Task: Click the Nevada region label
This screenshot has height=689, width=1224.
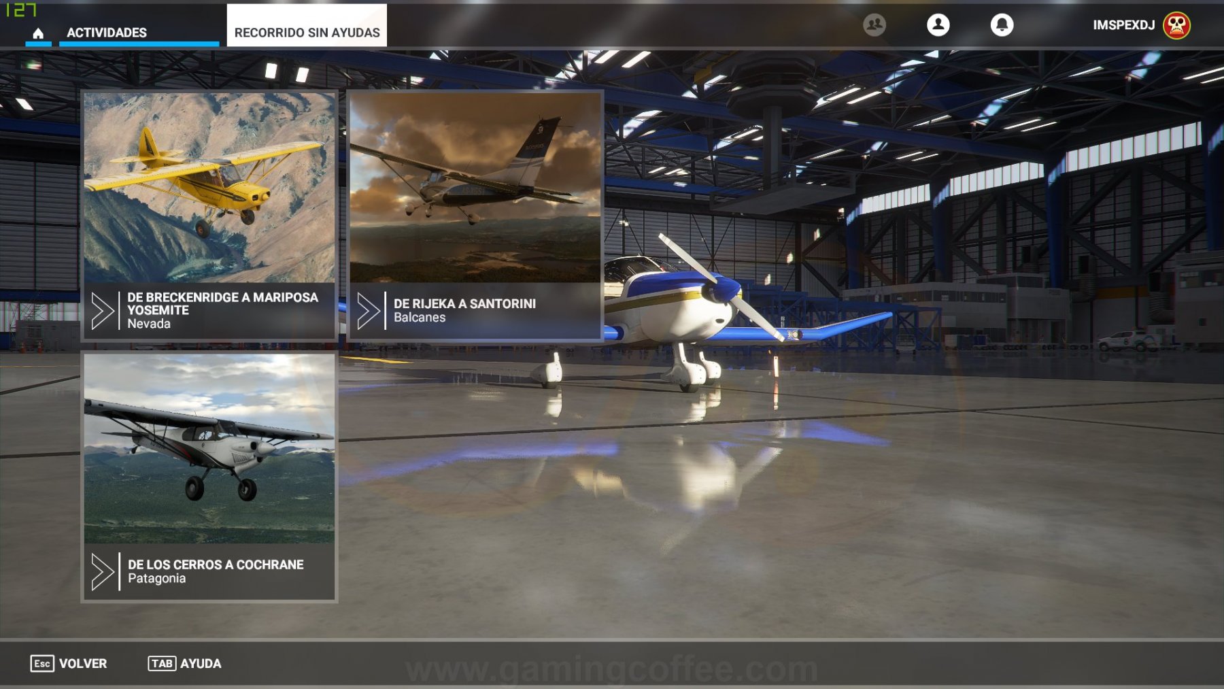Action: pyautogui.click(x=149, y=324)
